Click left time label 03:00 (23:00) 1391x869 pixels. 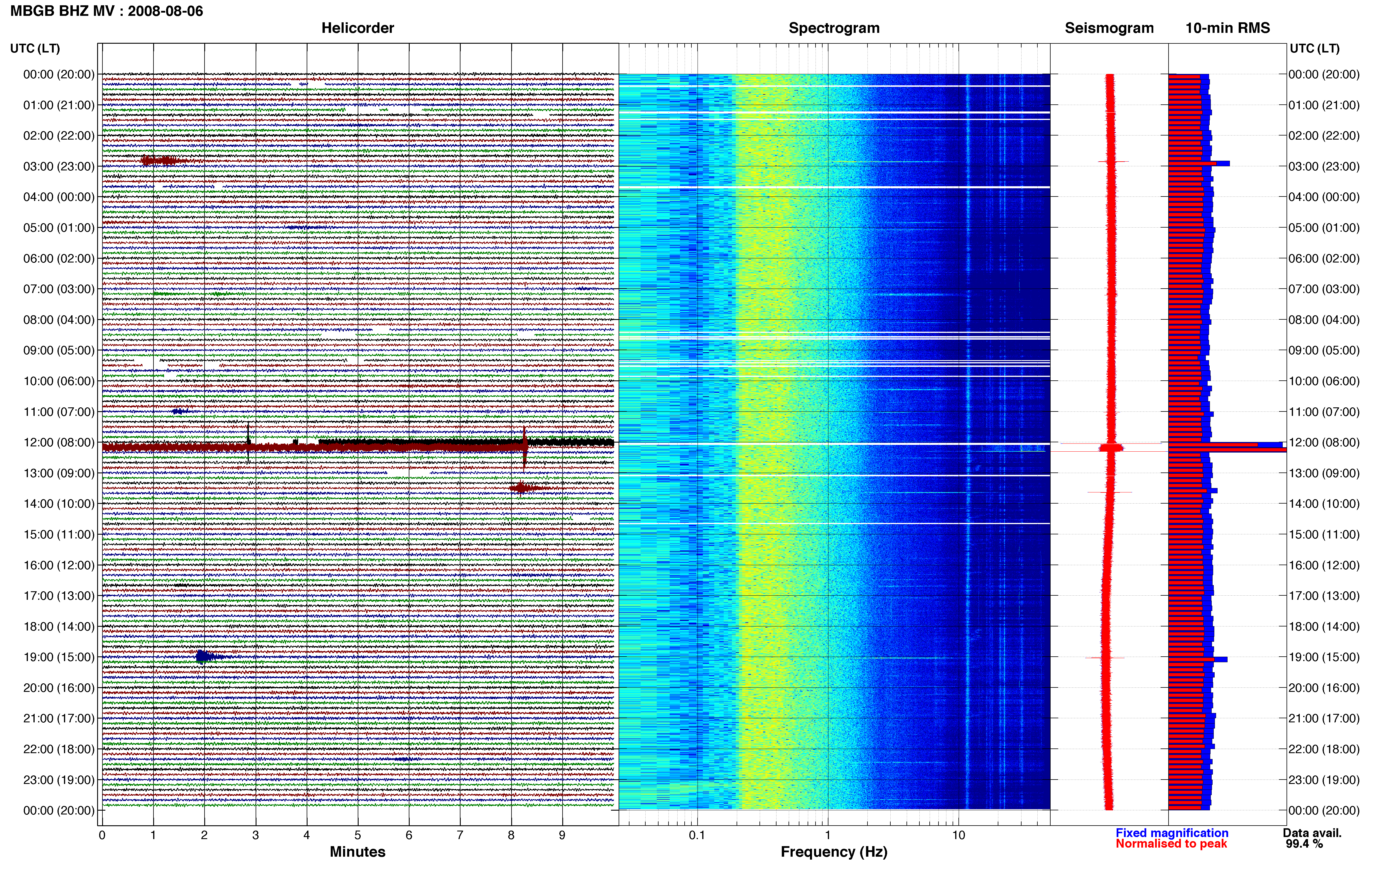pyautogui.click(x=59, y=167)
